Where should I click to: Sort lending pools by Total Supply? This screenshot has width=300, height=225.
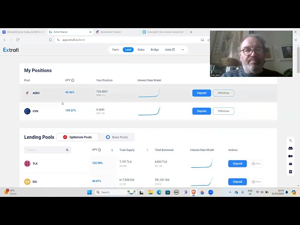[147, 150]
